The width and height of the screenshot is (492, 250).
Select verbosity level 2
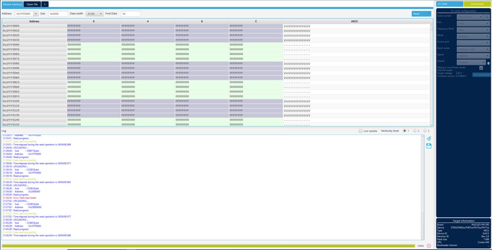415,131
